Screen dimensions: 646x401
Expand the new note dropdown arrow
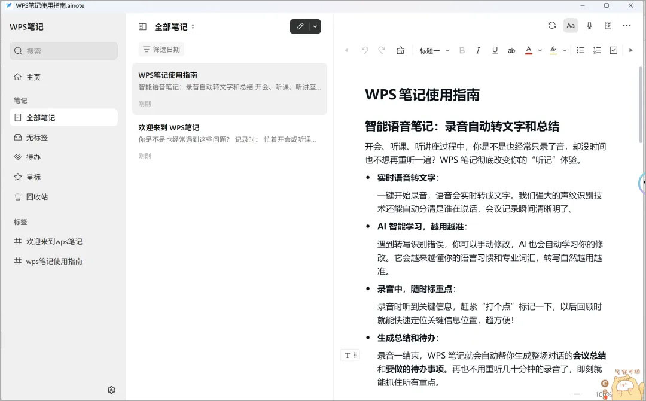[x=315, y=26]
